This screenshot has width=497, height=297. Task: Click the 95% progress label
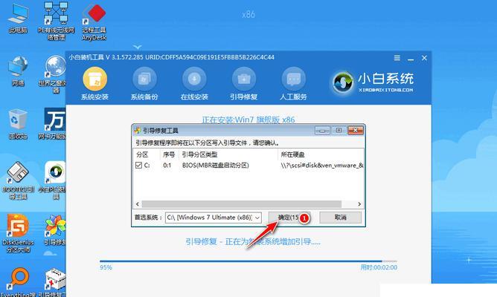(106, 267)
